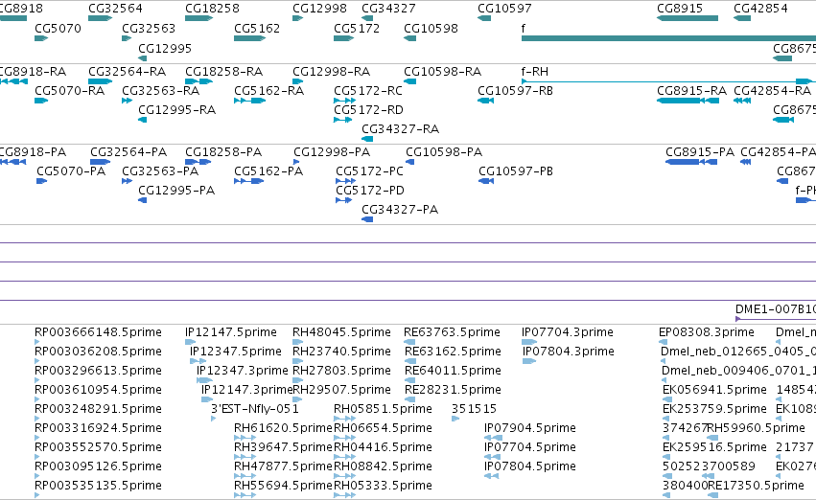816x500 pixels.
Task: Open the 3'EST-Nfly-051 entry
Action: point(255,409)
